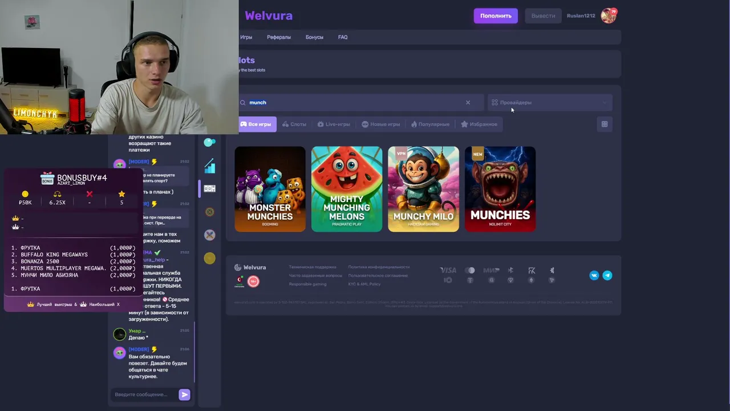
Task: Open the Рефералы menu item
Action: pos(279,37)
